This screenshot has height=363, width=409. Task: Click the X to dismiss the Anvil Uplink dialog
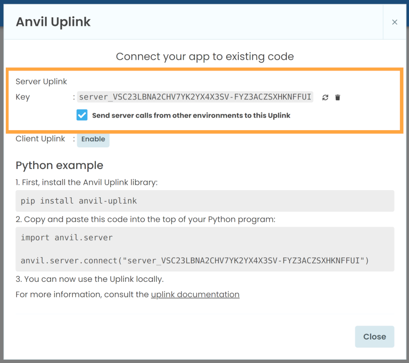pos(394,22)
